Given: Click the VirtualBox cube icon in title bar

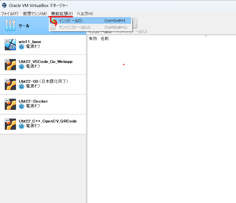Looking at the screenshot, I should coord(4,5).
